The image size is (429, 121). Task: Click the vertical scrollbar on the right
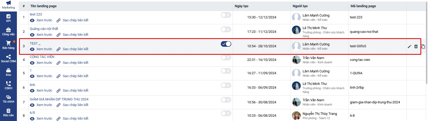[427, 43]
